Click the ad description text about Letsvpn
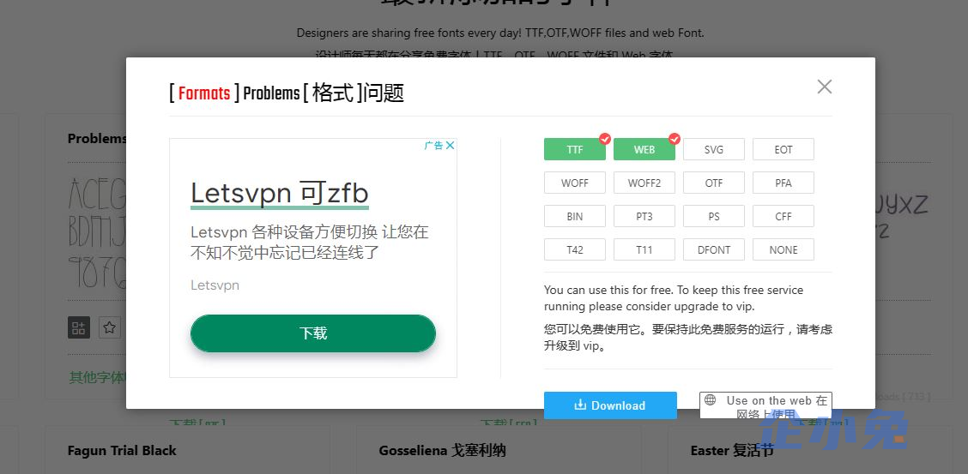 (309, 243)
